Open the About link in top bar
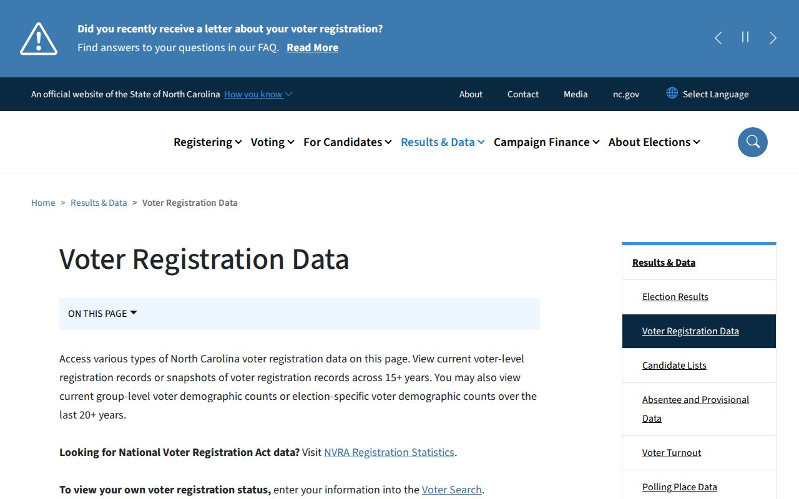This screenshot has width=799, height=499. [471, 94]
